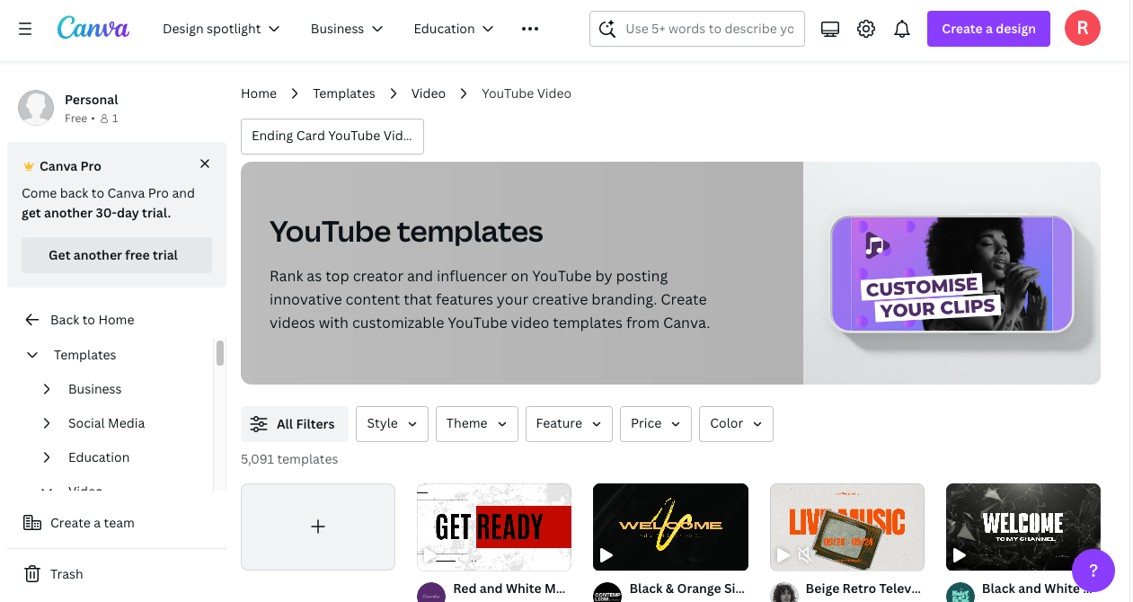This screenshot has width=1133, height=602.
Task: Play the Beige Retro Television template
Action: click(x=783, y=556)
